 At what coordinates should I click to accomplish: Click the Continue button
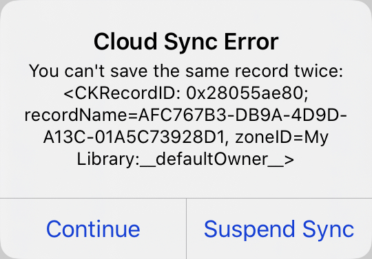[x=93, y=229]
